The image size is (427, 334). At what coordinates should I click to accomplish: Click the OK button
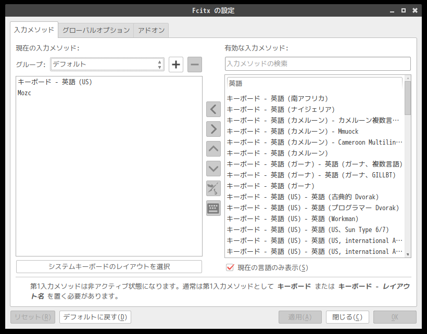[395, 317]
